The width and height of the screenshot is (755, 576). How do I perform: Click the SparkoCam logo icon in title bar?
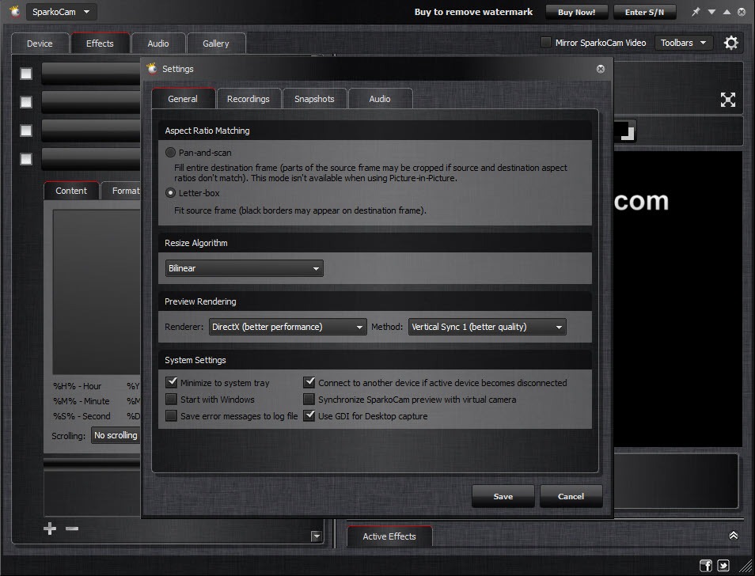point(15,12)
